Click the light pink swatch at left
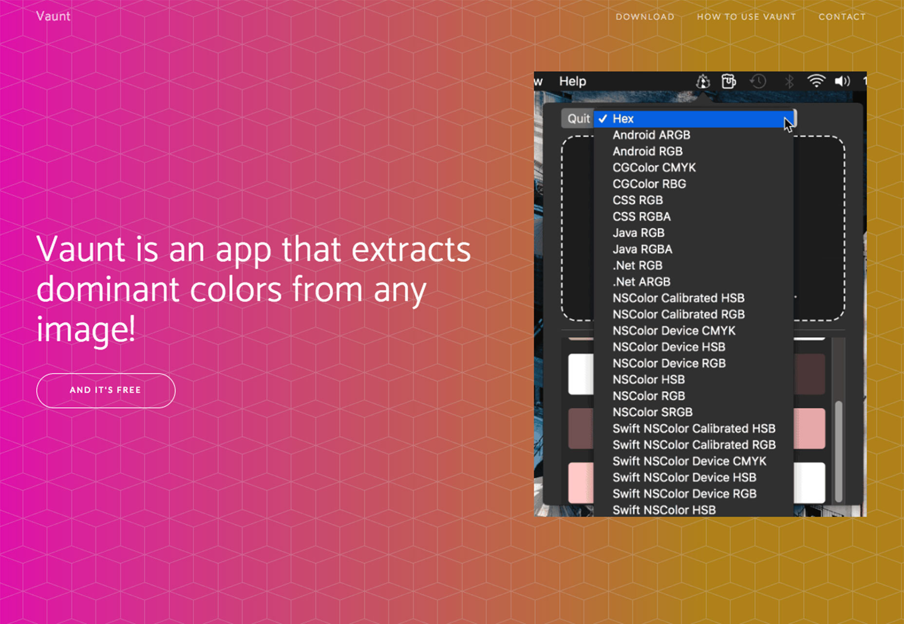The image size is (904, 624). (581, 483)
